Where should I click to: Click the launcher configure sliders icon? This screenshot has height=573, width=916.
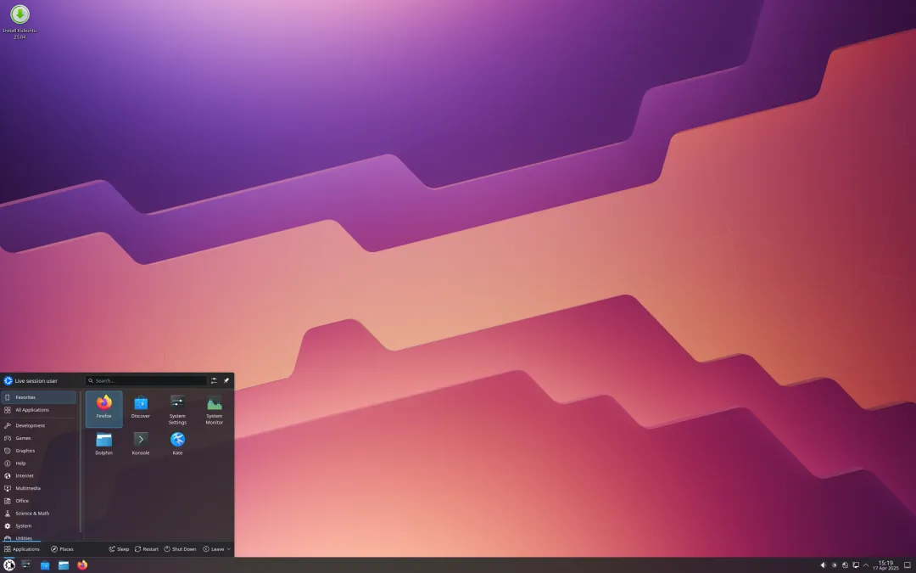pyautogui.click(x=214, y=380)
